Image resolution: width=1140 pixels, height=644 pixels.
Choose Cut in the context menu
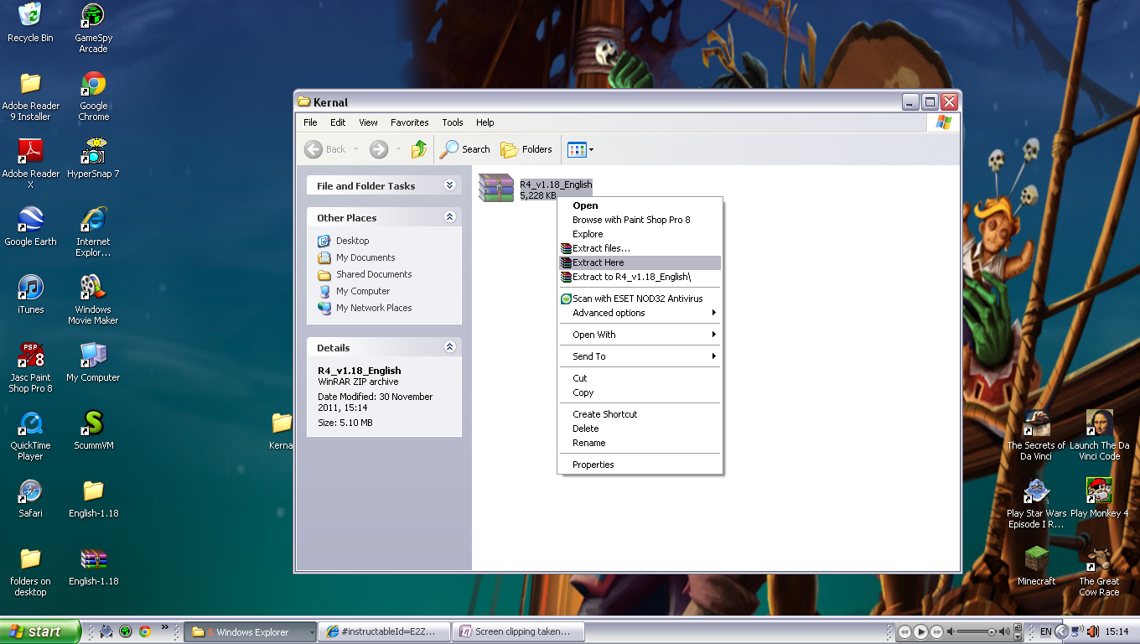coord(640,378)
